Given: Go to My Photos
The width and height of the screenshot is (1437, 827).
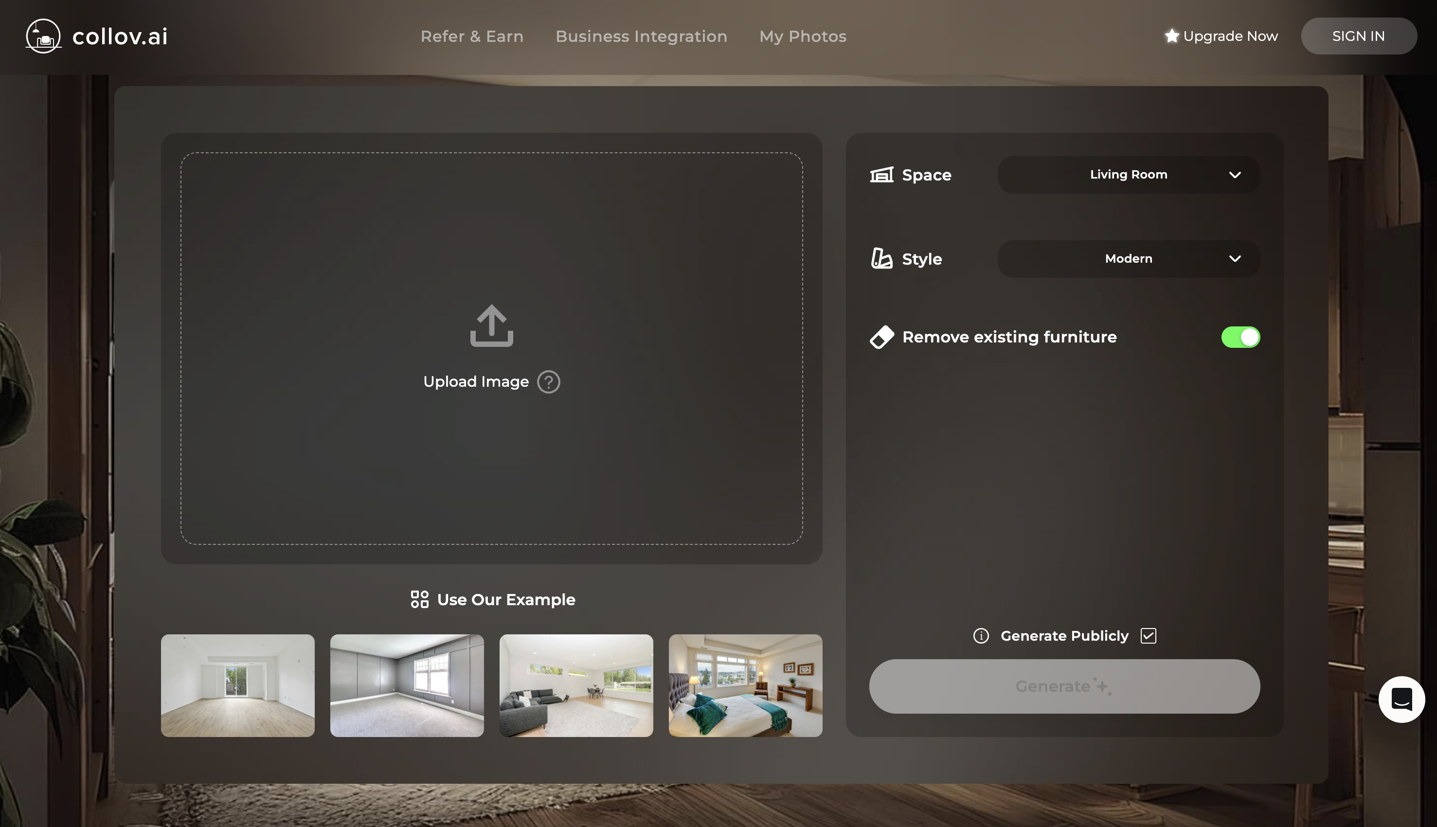Looking at the screenshot, I should pyautogui.click(x=802, y=36).
